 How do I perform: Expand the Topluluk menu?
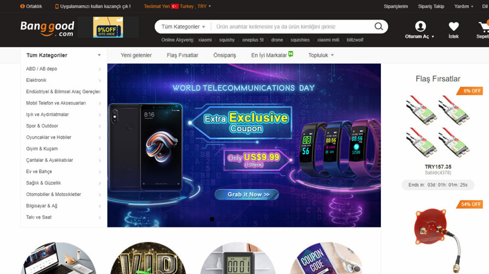(x=321, y=55)
